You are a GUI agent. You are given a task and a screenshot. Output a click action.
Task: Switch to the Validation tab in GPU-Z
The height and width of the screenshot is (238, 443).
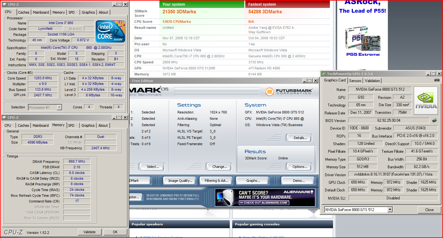[372, 81]
